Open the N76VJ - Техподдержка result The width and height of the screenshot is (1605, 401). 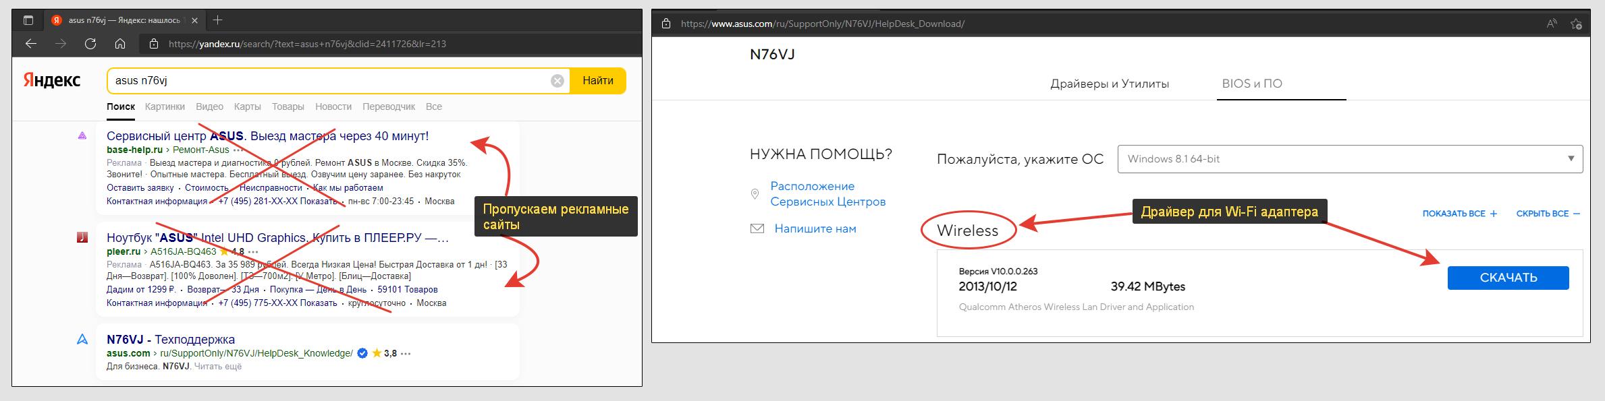point(171,339)
